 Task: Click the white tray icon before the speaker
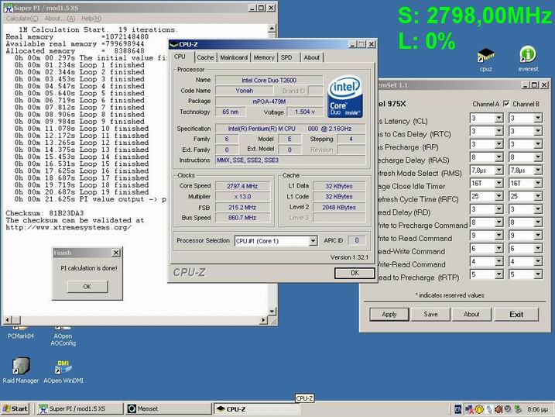(x=488, y=409)
